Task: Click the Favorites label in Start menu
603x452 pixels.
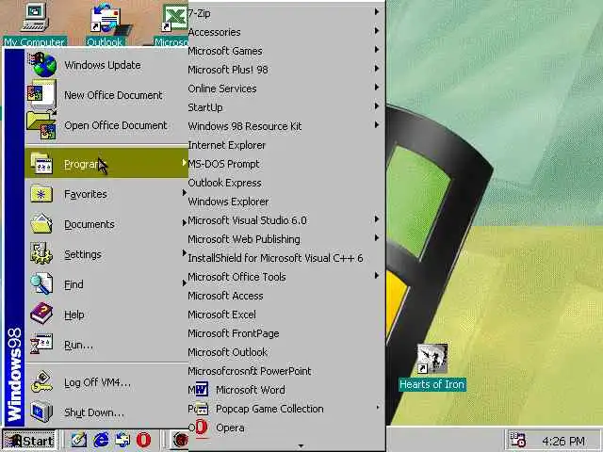Action: [x=86, y=194]
